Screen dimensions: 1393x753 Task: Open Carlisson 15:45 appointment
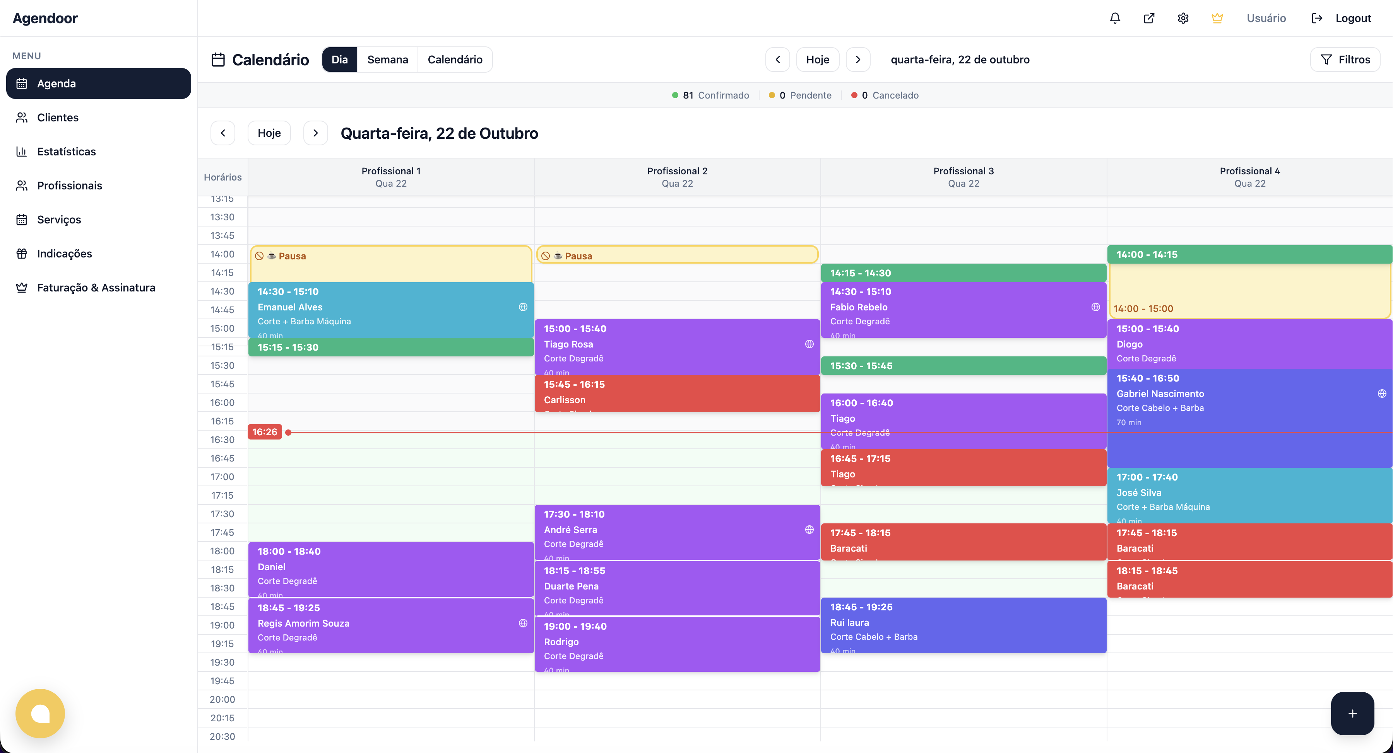tap(677, 394)
